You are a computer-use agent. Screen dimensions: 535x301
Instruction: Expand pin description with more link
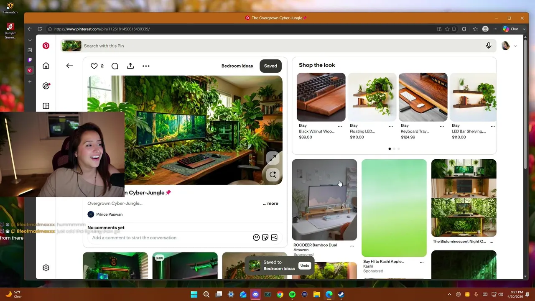270,204
